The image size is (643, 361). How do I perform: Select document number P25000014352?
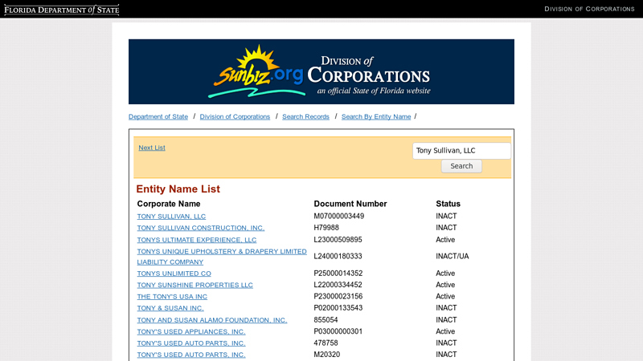click(x=338, y=274)
